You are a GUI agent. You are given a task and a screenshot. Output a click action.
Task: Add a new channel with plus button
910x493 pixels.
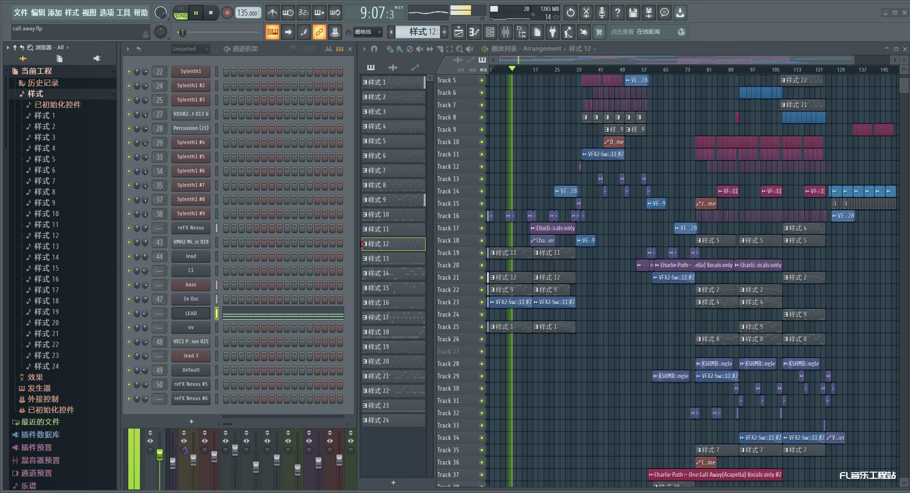[x=191, y=421]
